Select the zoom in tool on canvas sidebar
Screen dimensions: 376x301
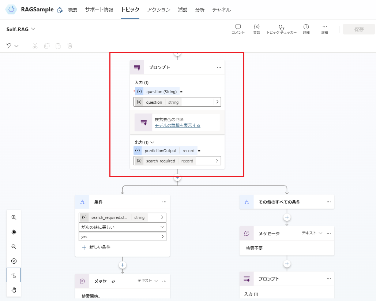[x=14, y=217]
